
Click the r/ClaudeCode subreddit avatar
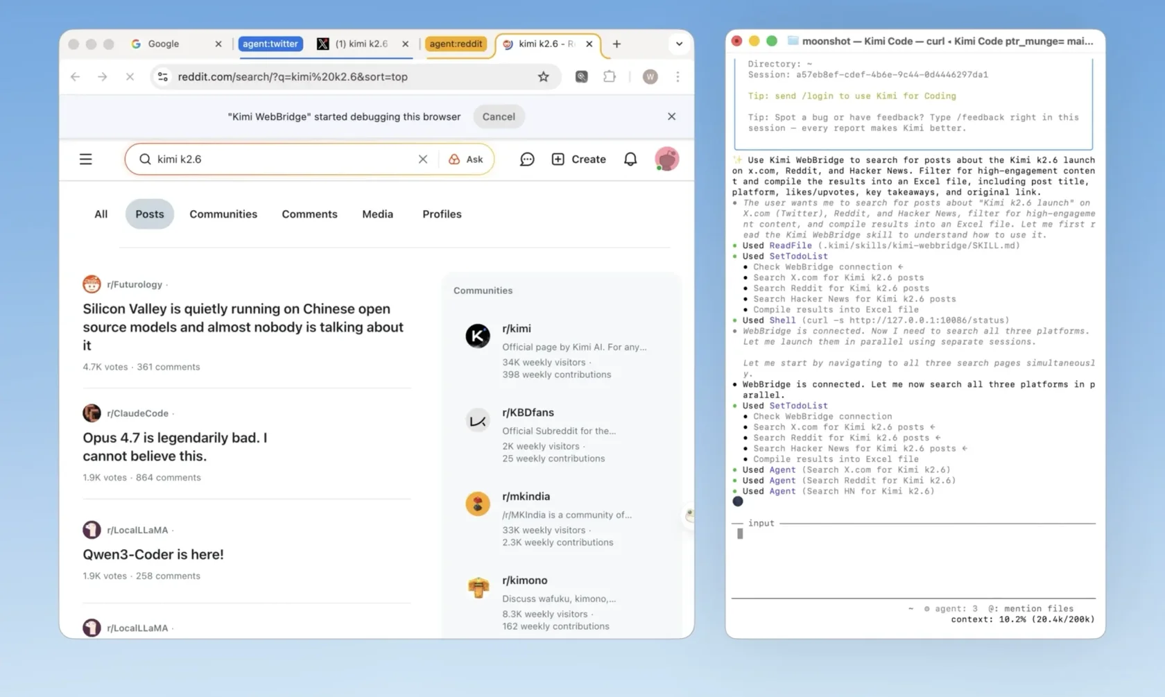[92, 413]
